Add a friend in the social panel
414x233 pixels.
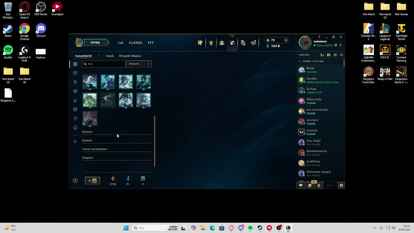(x=322, y=55)
